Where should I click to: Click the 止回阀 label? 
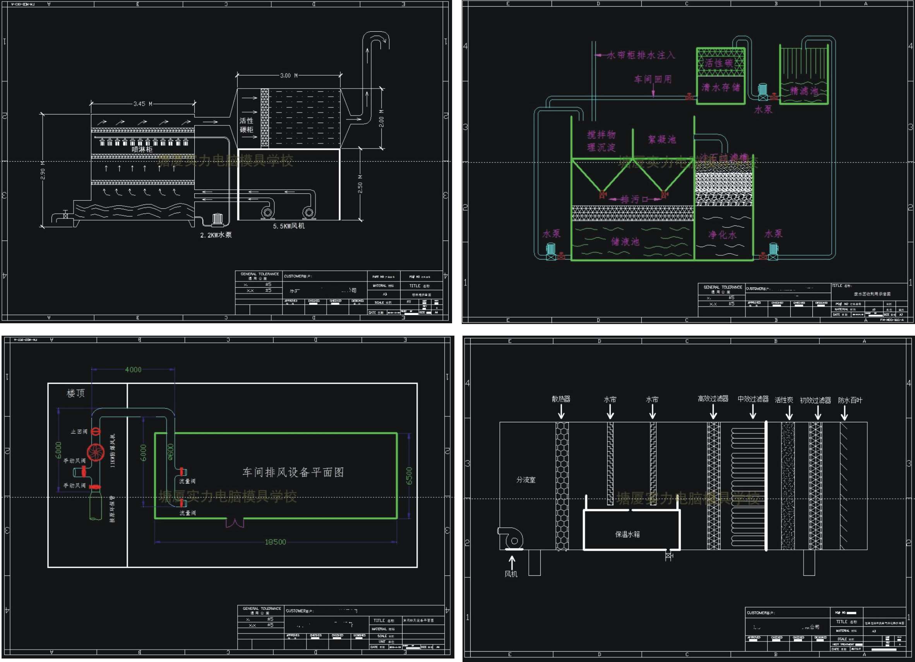coord(79,432)
